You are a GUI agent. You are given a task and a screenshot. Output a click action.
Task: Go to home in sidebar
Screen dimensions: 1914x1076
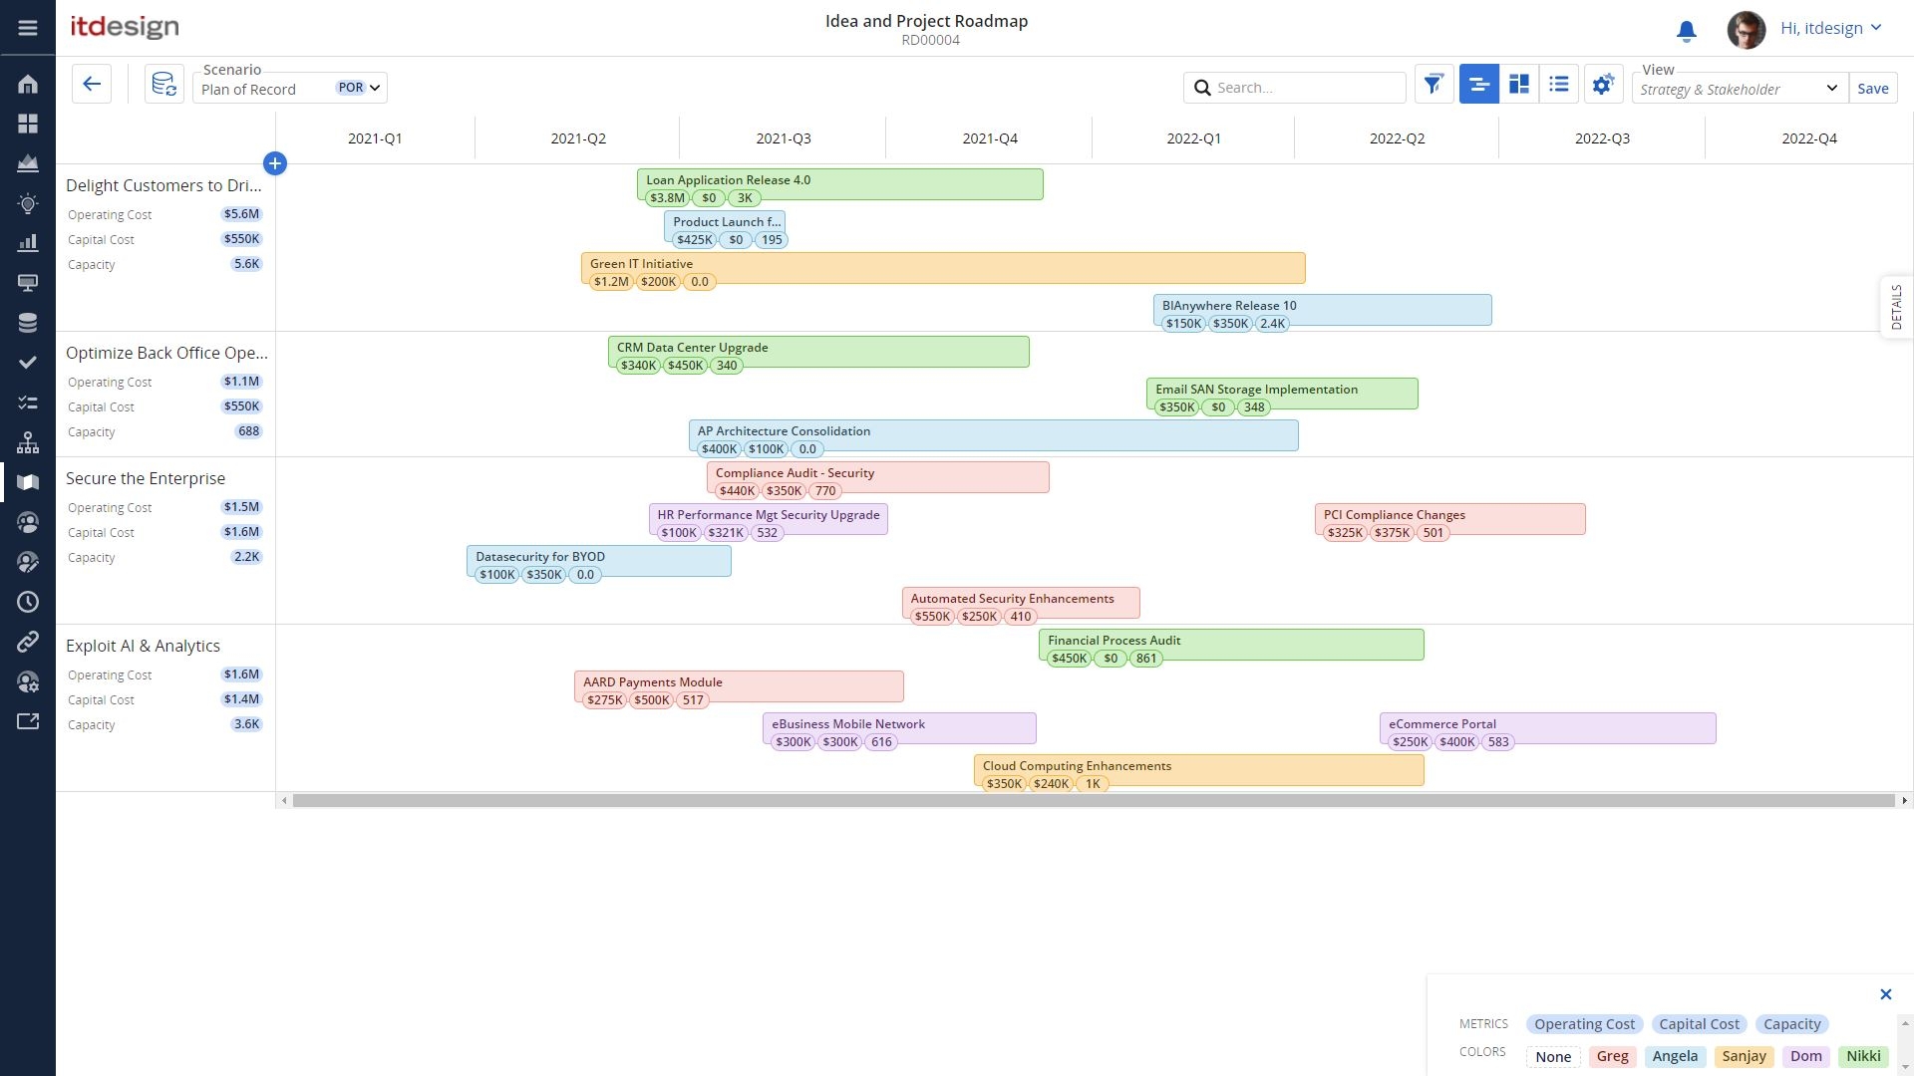click(x=28, y=84)
